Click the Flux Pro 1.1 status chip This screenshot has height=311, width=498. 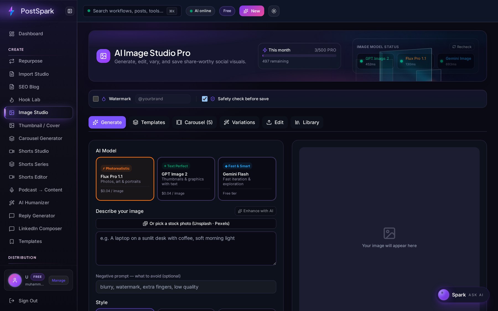(x=416, y=61)
